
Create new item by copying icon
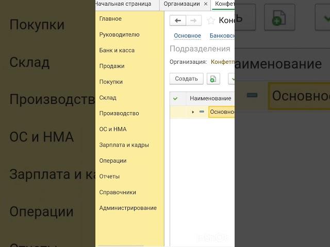tap(213, 79)
